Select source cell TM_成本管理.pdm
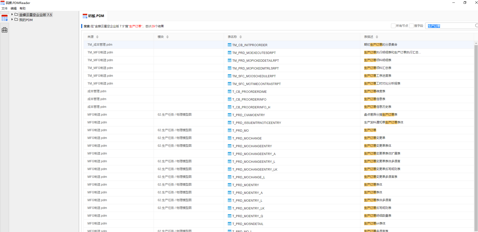This screenshot has width=478, height=232. (x=100, y=45)
